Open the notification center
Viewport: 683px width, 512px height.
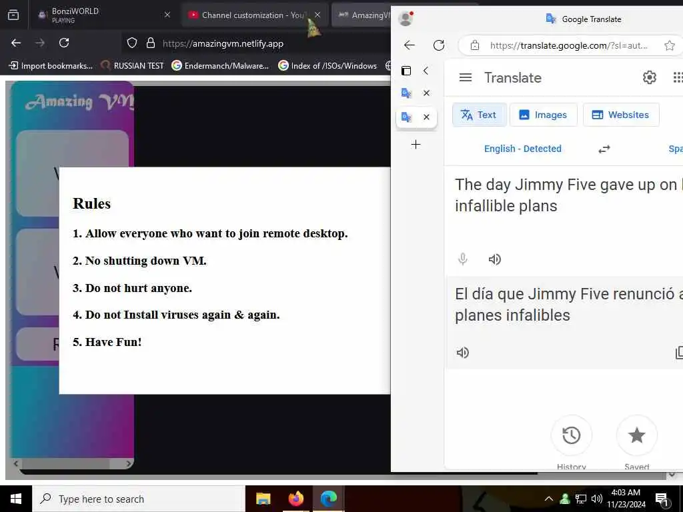click(662, 499)
